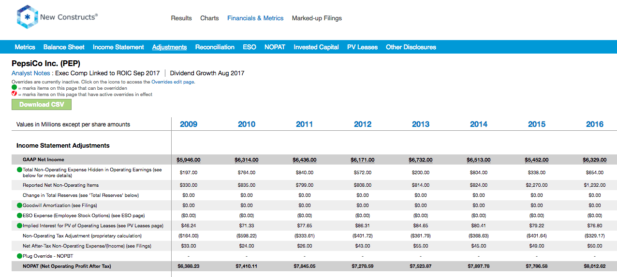Viewport: 617px width, 277px height.
Task: Click the green override icon beside Implied Interest
Action: [x=20, y=226]
